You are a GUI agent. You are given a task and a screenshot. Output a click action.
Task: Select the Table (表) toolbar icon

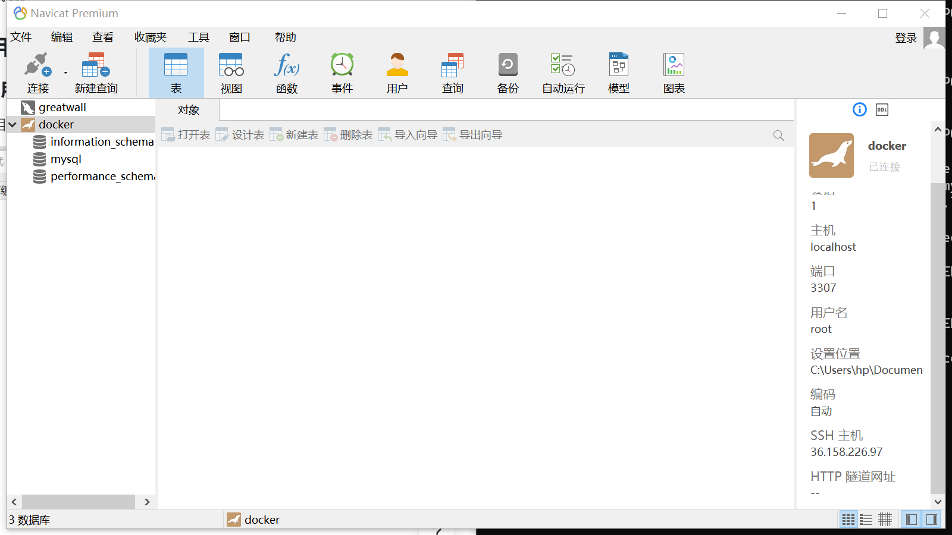click(176, 73)
